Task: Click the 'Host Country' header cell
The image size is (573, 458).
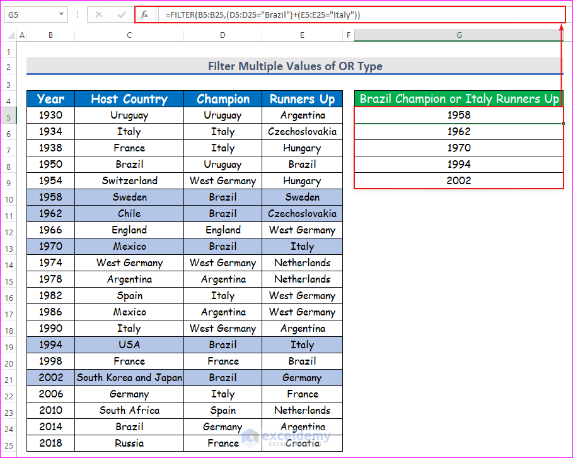Action: point(129,99)
